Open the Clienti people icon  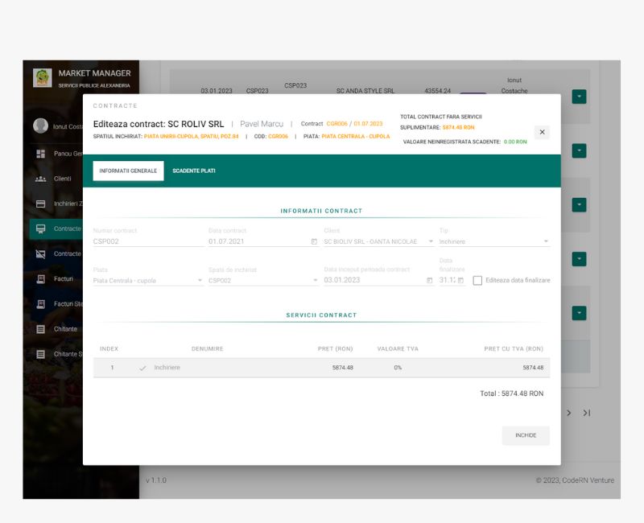[40, 179]
